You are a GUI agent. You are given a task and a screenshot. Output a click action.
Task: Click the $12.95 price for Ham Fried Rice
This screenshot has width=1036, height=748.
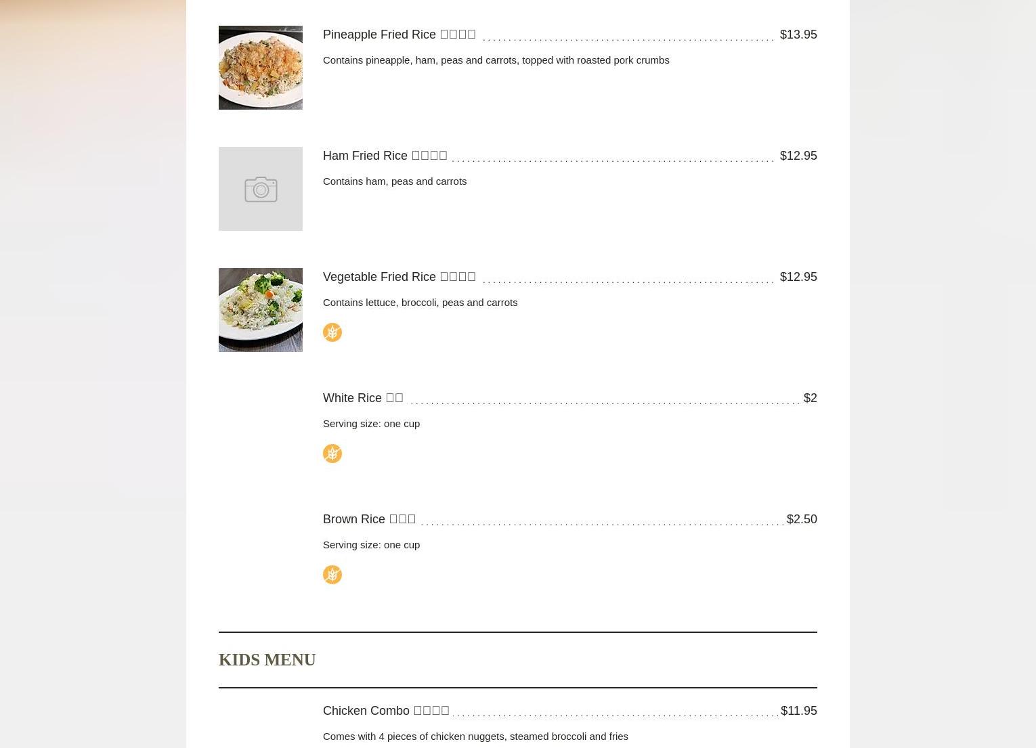click(798, 156)
